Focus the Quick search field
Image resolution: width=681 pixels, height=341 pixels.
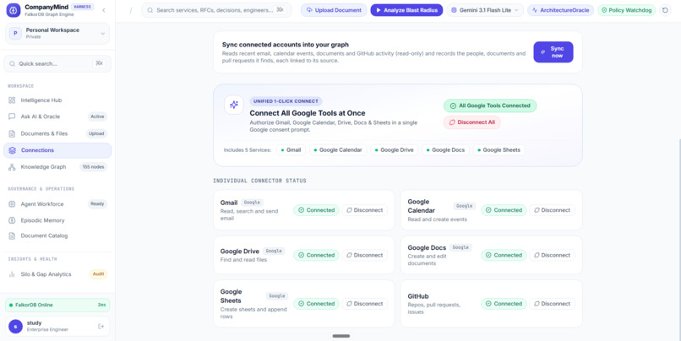(x=57, y=63)
